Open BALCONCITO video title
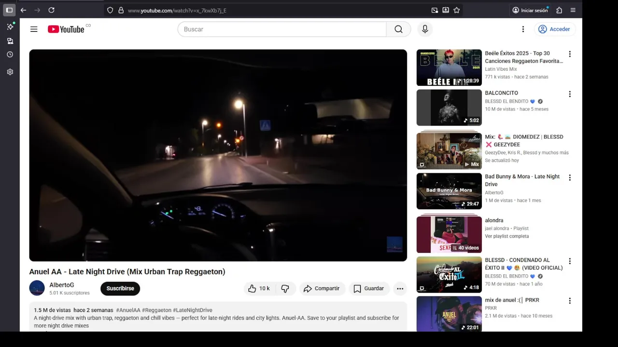 pos(501,93)
